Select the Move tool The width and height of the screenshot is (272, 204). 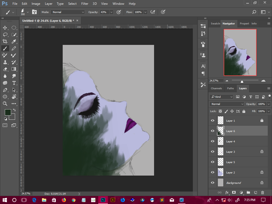pos(5,27)
